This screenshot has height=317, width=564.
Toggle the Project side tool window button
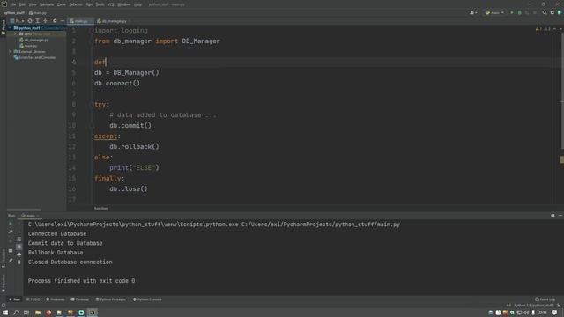4,27
